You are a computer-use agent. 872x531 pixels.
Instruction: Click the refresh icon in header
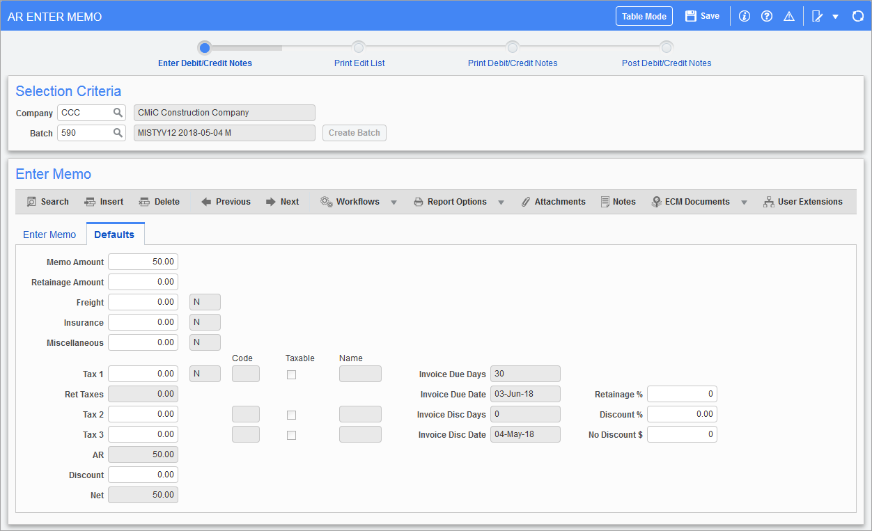(x=858, y=16)
